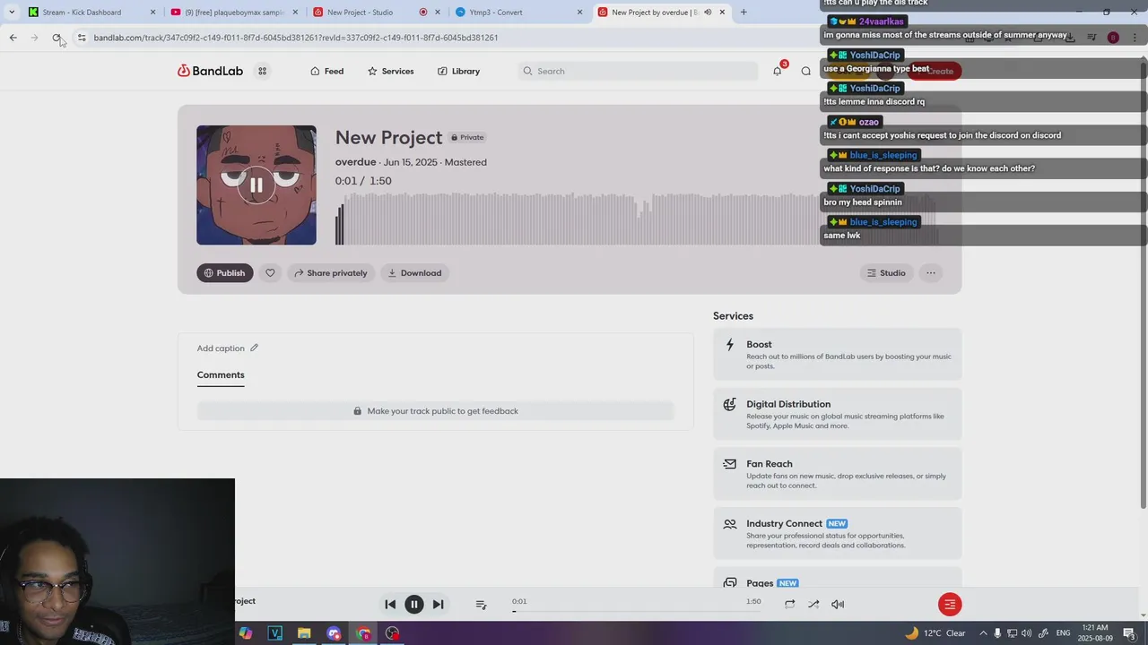
Task: Pause playback in the bottom player
Action: point(414,605)
